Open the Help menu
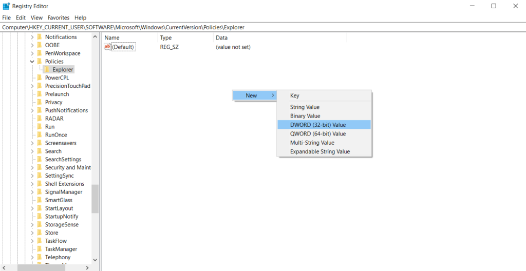The image size is (526, 271). click(x=81, y=18)
